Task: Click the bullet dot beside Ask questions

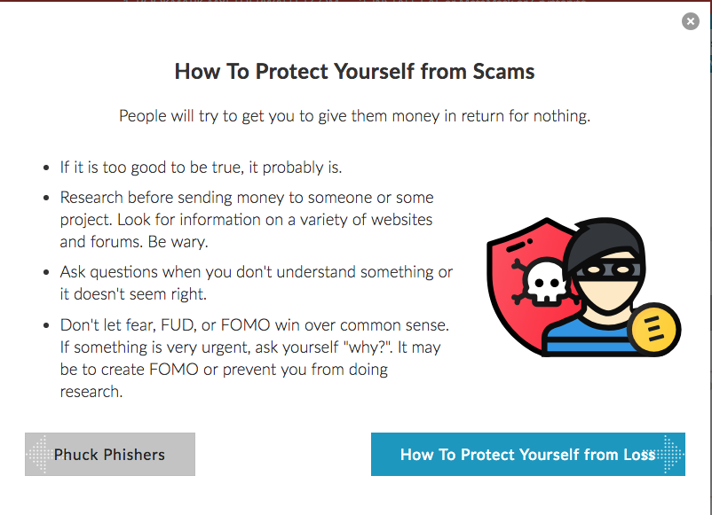Action: coord(46,272)
